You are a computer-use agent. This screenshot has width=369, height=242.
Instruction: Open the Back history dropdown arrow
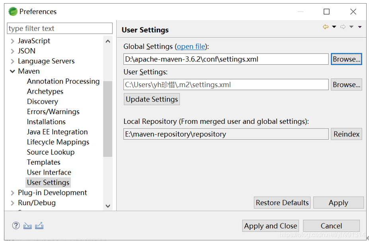(334, 27)
